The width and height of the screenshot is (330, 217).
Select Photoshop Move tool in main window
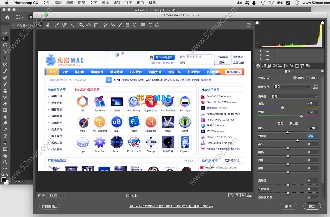[5, 32]
